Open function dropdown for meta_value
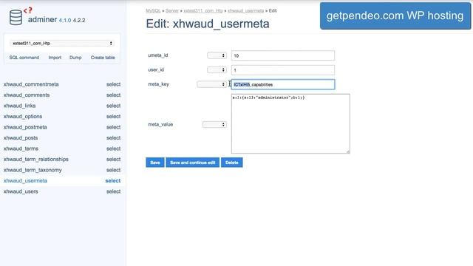Image resolution: width=473 pixels, height=266 pixels. 214,125
